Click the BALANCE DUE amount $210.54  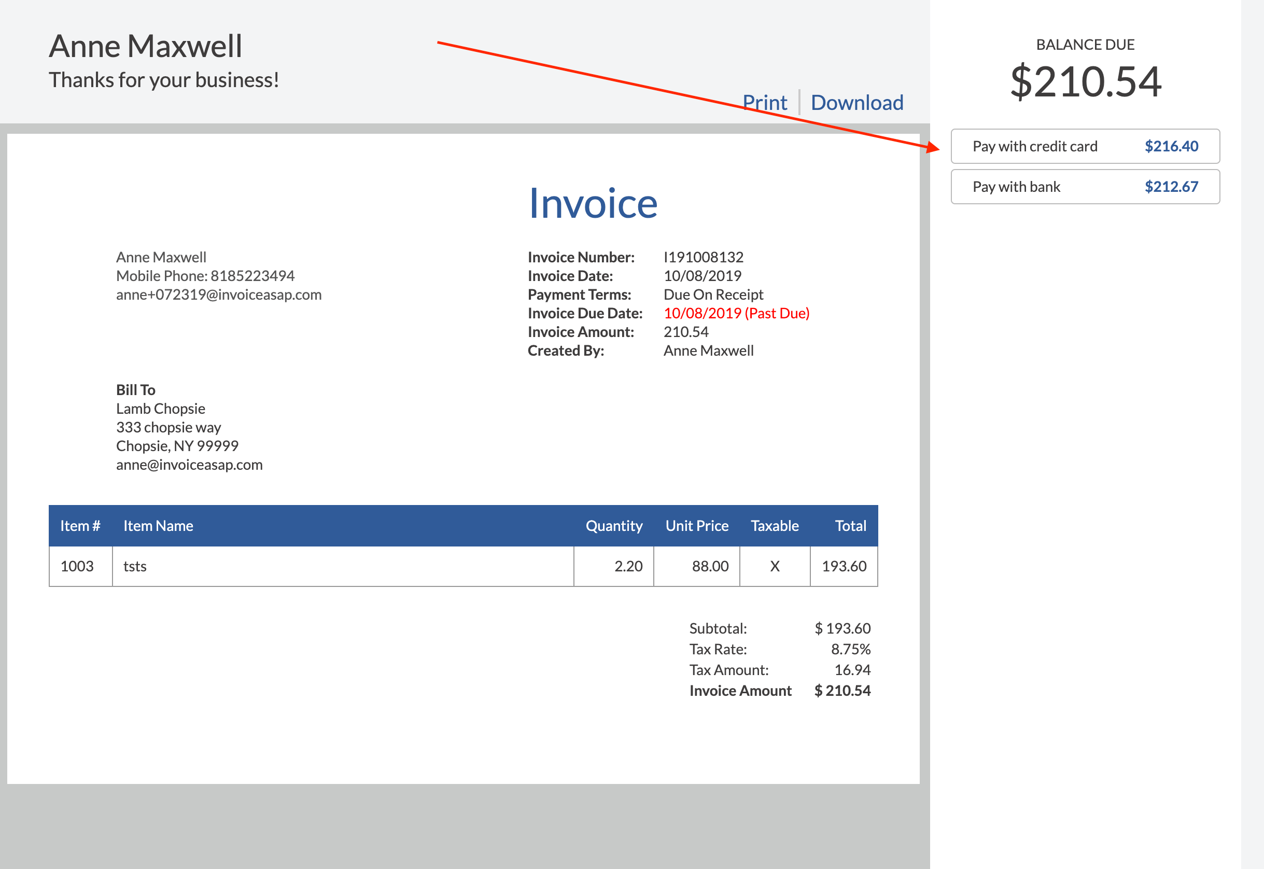[x=1087, y=80]
